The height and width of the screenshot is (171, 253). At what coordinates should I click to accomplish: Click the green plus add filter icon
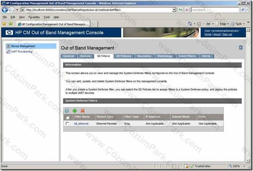[75, 111]
